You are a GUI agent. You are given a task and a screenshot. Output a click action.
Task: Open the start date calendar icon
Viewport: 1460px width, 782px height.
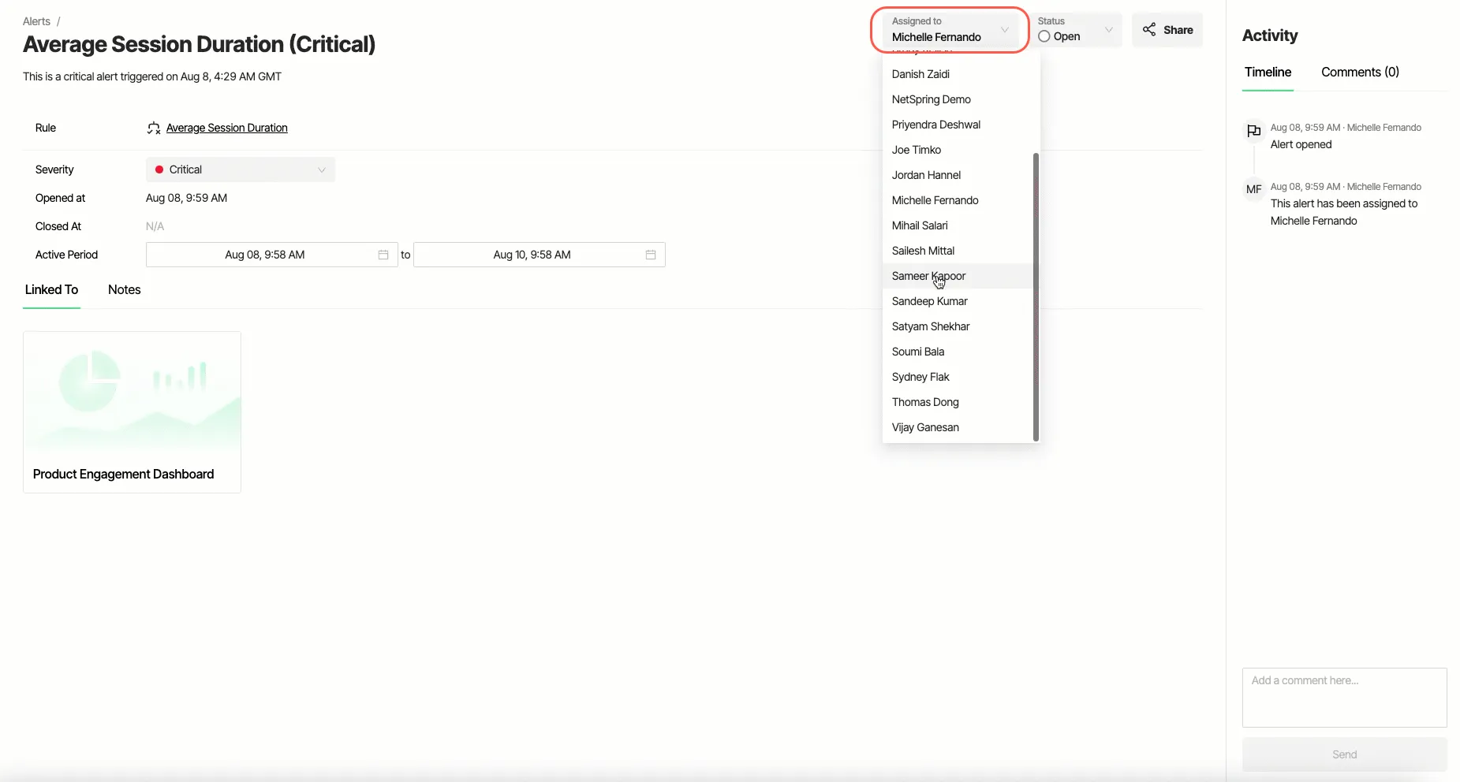tap(383, 255)
